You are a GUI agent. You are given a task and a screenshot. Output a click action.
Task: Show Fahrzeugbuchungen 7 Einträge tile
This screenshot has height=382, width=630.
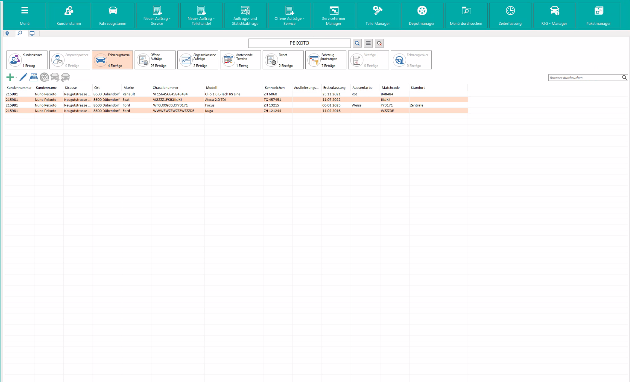326,60
